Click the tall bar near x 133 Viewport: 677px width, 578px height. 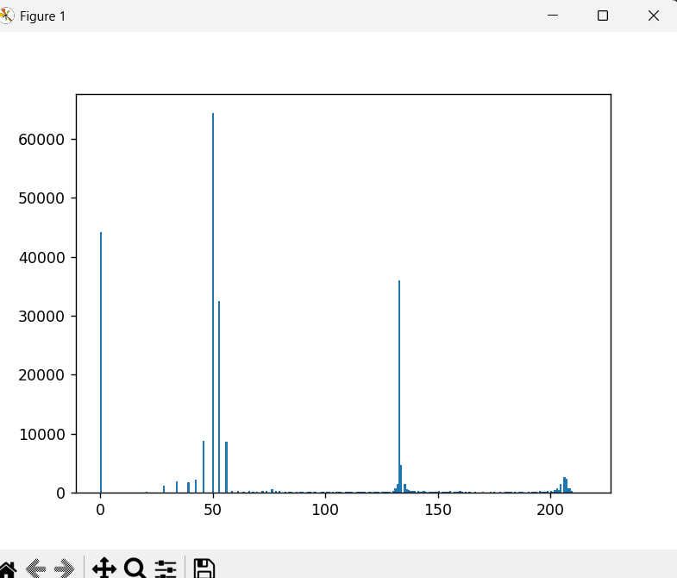coord(399,386)
